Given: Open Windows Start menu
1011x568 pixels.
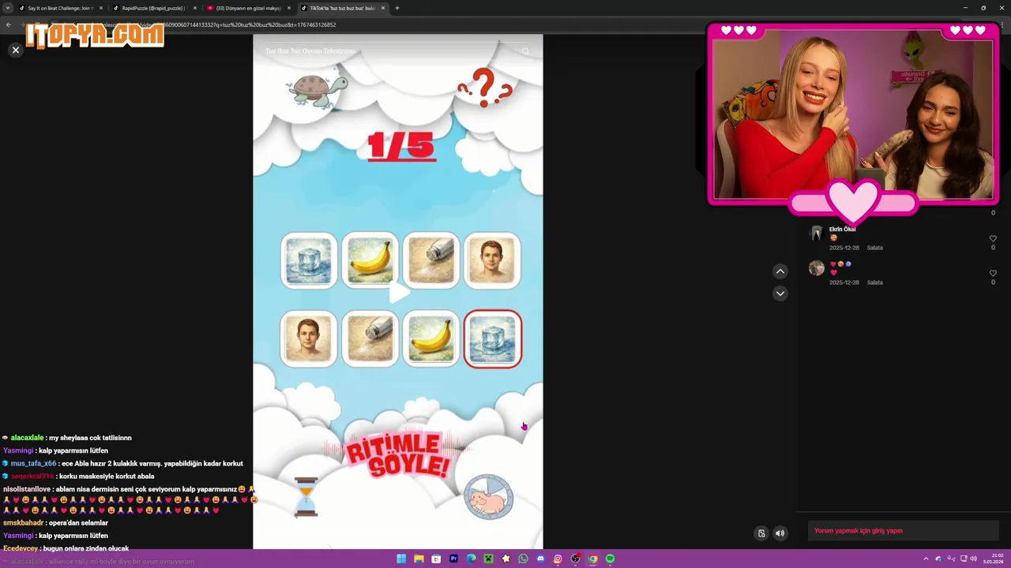Looking at the screenshot, I should tap(401, 559).
